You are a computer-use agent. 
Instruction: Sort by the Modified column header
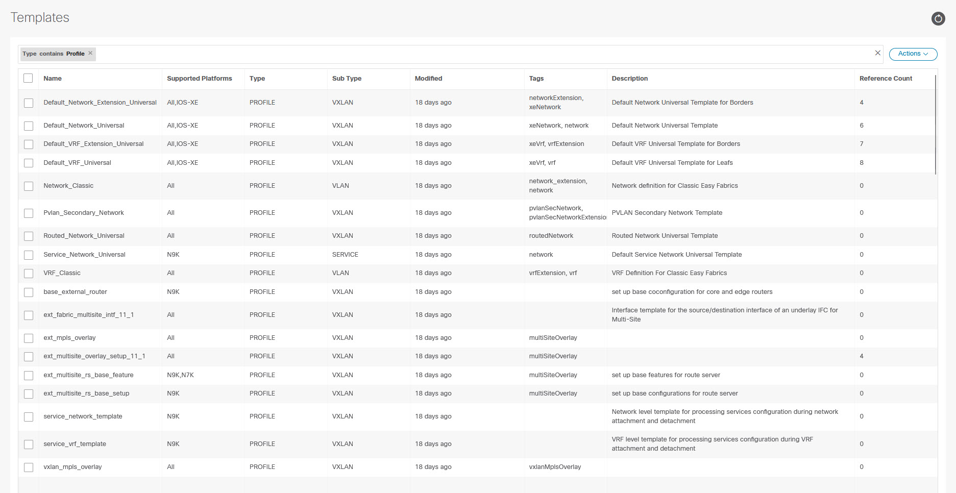(428, 79)
